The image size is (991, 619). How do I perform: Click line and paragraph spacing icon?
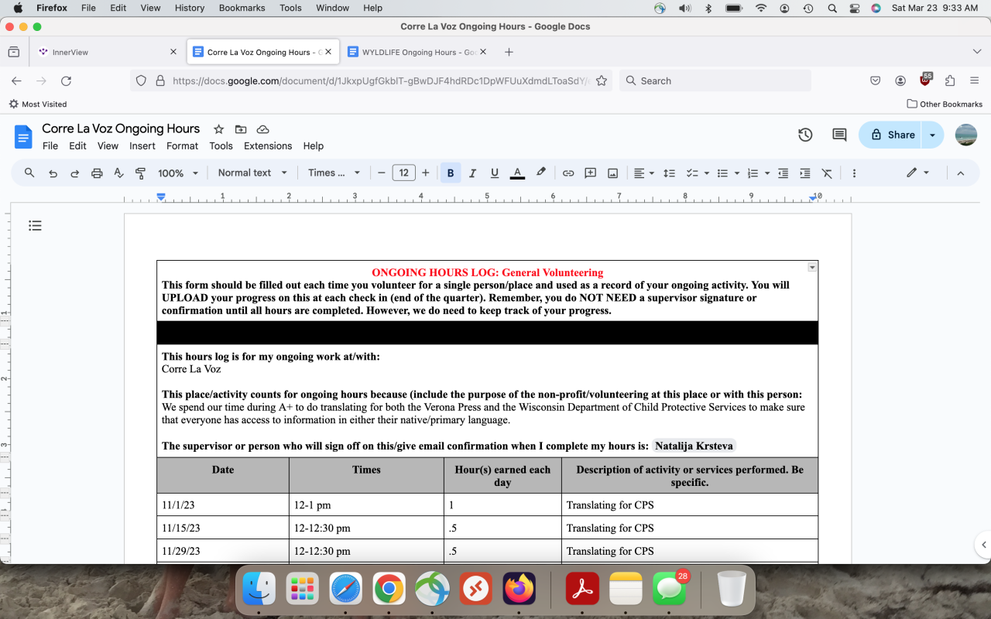tap(670, 173)
